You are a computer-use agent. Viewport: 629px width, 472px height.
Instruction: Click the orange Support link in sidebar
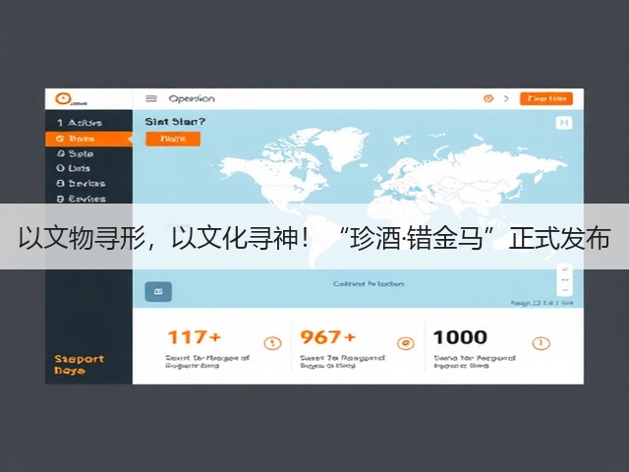coord(79,365)
